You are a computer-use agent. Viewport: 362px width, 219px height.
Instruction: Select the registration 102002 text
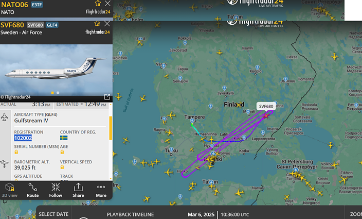point(23,138)
